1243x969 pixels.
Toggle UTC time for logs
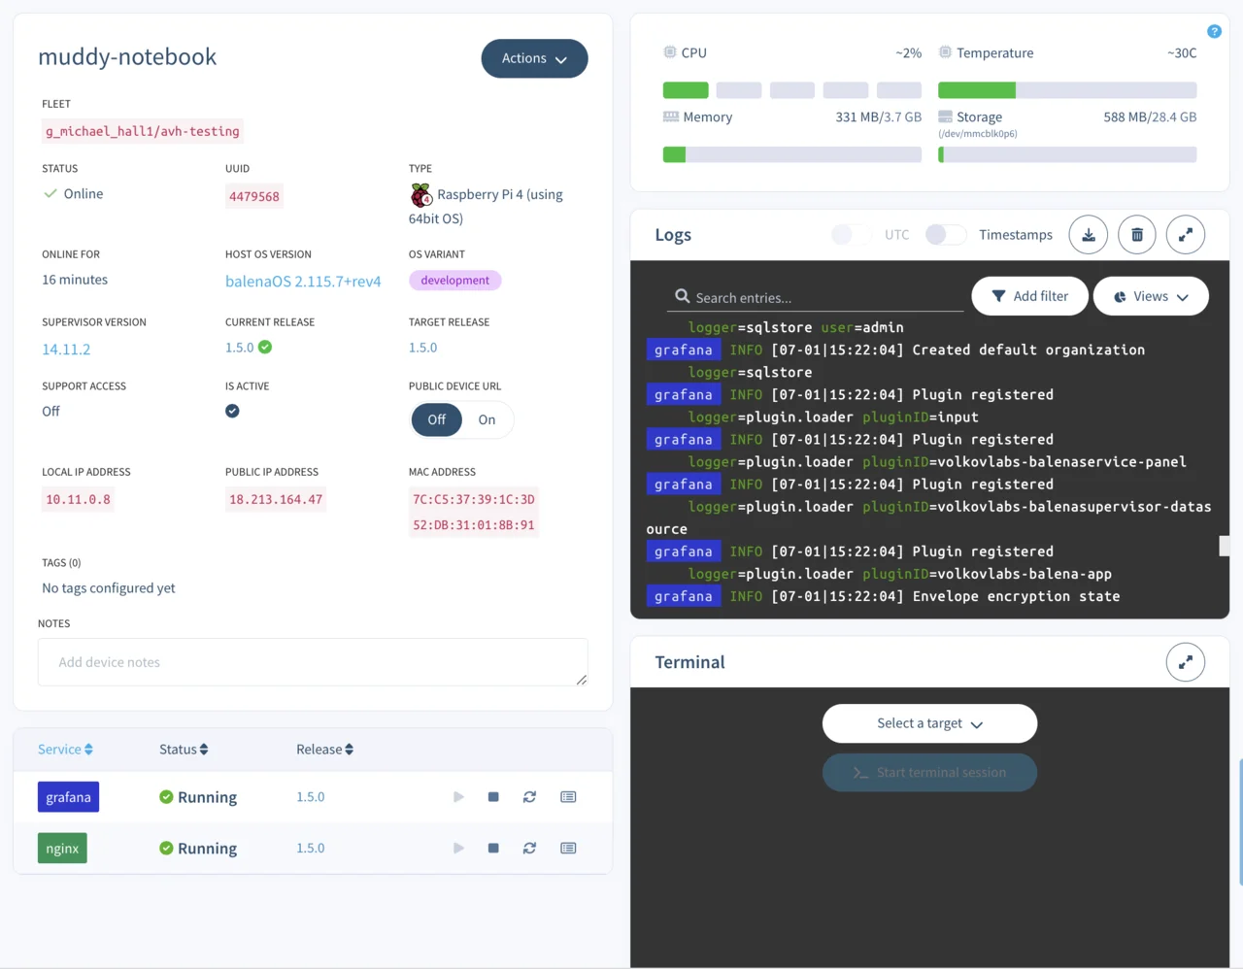[x=852, y=235]
